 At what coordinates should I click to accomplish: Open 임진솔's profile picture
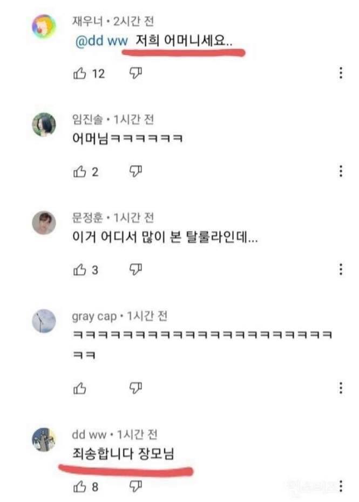[44, 125]
